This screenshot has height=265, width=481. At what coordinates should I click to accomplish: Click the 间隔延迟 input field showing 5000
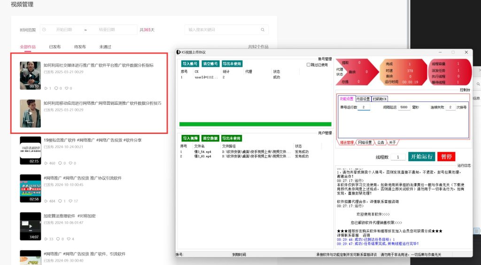[x=403, y=108]
